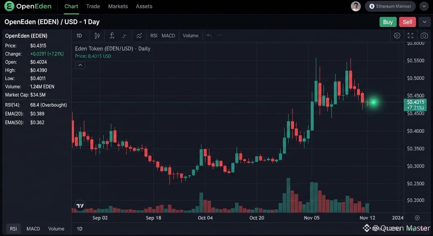This screenshot has height=236, width=433.
Task: Toggle MACD indicator in the top toolbar
Action: pos(168,36)
